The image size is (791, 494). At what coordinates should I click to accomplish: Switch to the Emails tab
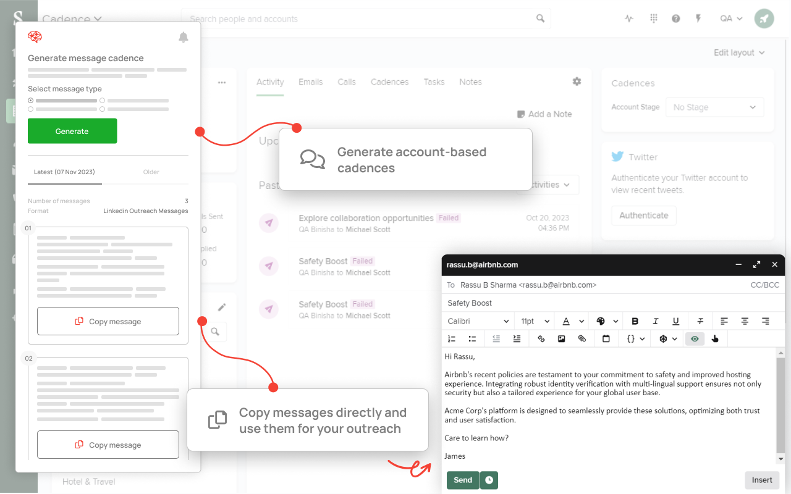click(311, 82)
